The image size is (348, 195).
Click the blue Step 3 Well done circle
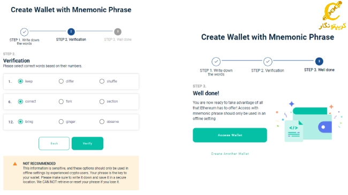pos(319,61)
